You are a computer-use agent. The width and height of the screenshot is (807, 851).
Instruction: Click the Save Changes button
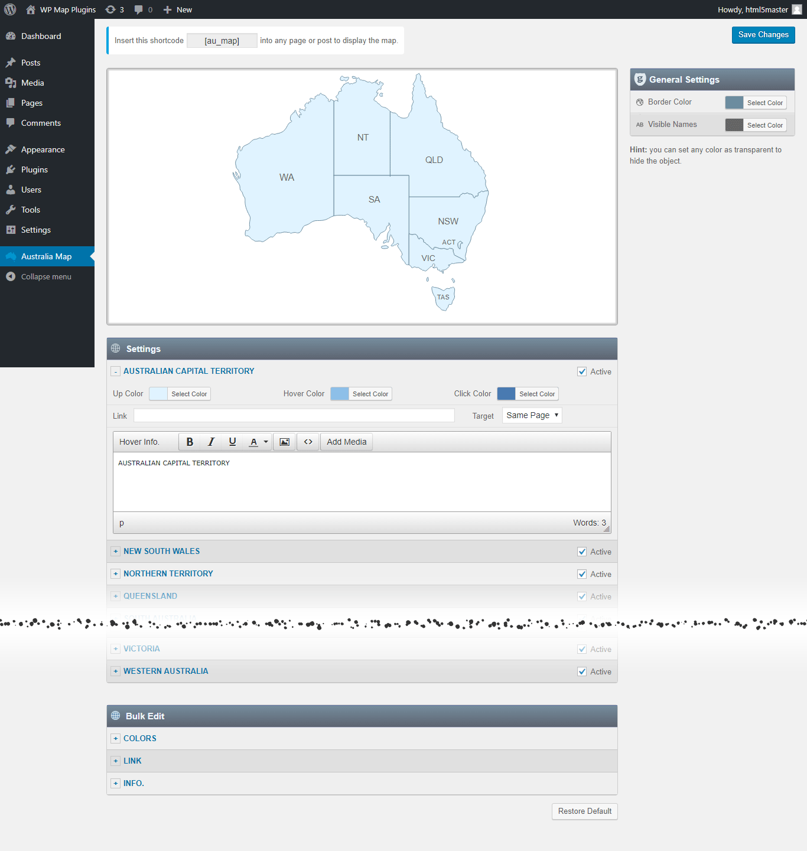click(763, 35)
